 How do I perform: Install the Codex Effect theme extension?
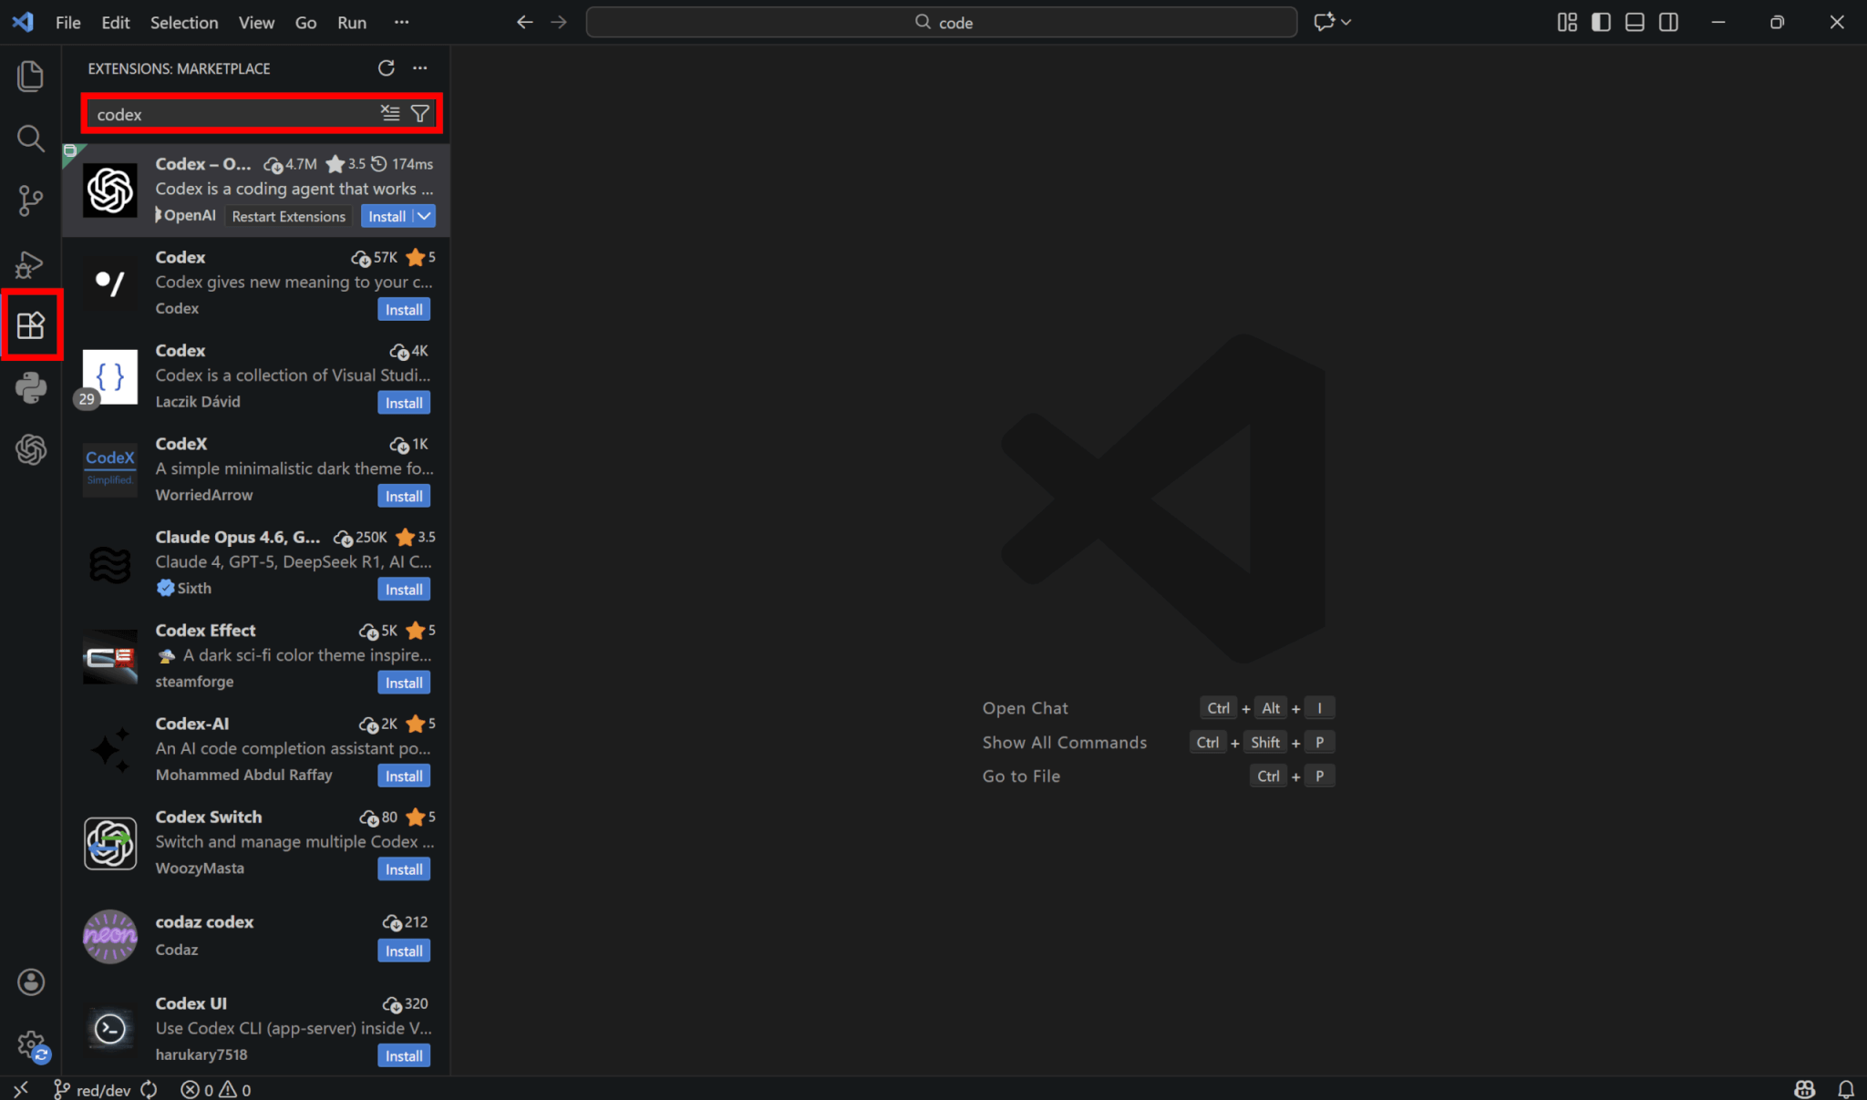403,683
